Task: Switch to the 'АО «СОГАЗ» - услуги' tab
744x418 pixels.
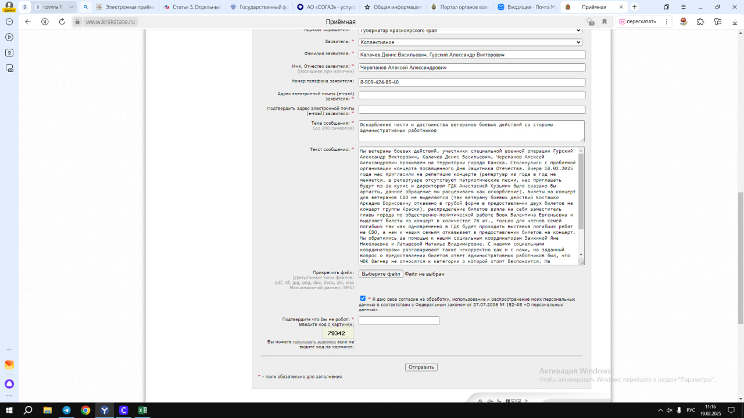Action: 326,7
